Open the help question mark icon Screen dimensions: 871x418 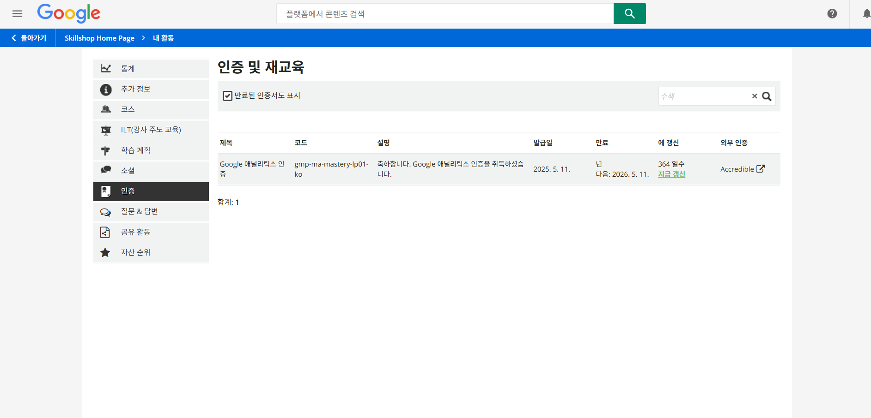point(832,14)
